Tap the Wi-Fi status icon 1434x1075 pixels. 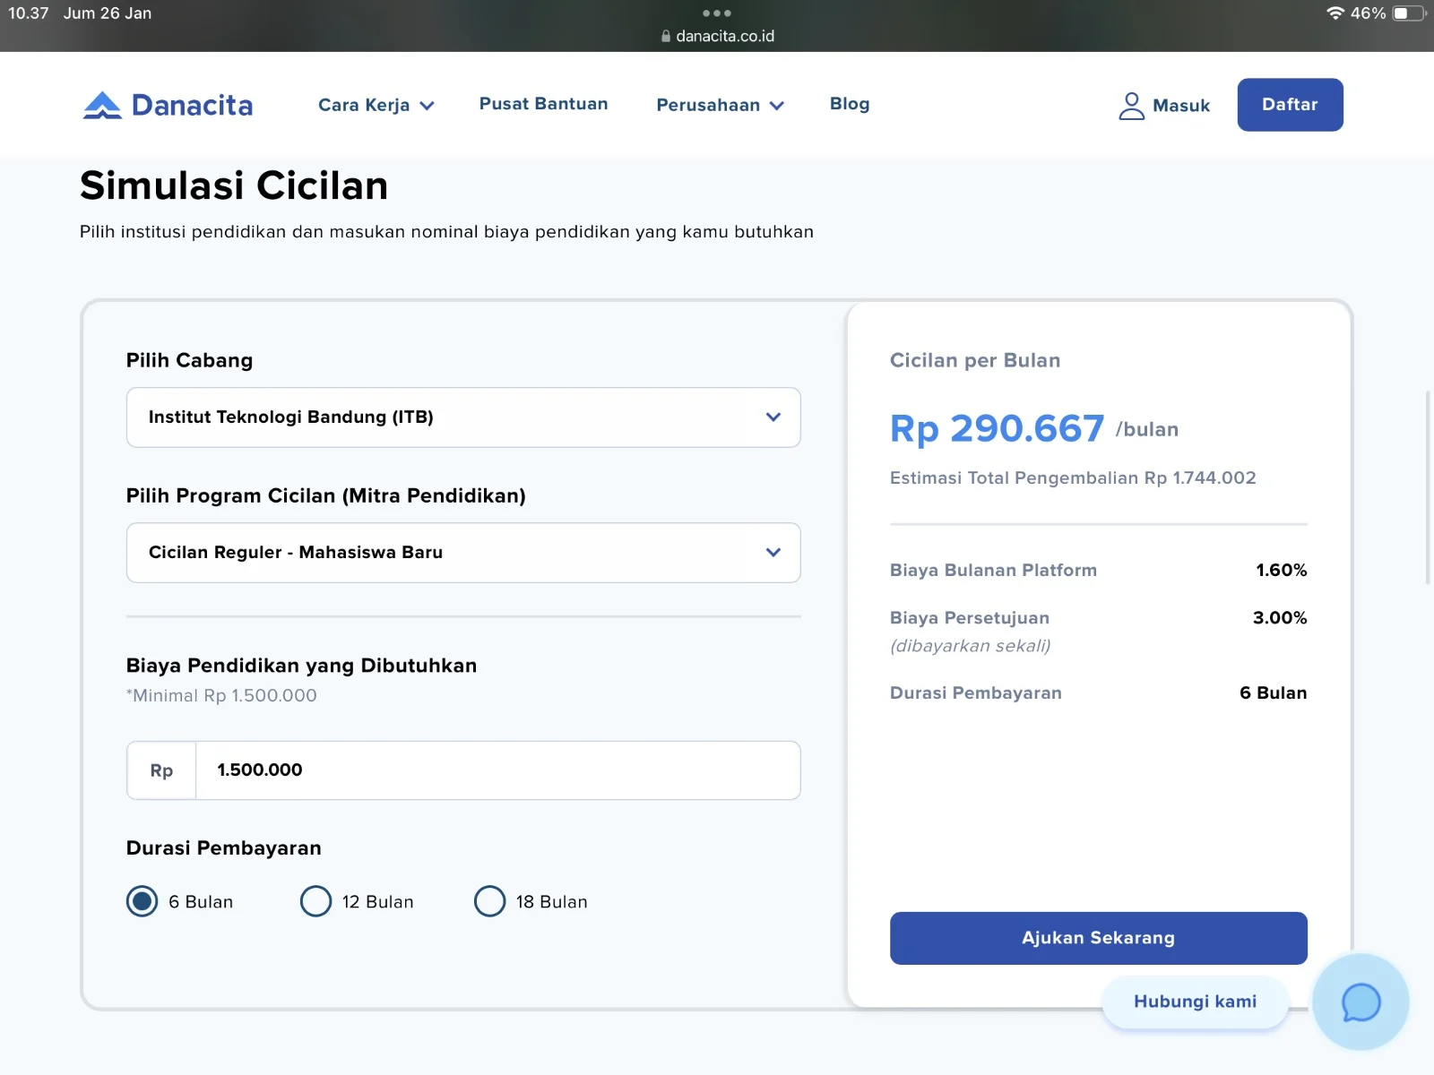1335,13
